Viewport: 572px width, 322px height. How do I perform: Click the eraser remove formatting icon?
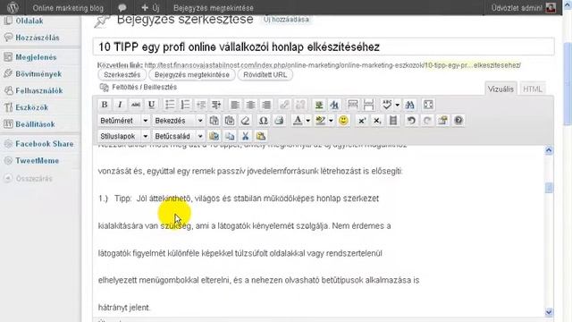point(246,121)
